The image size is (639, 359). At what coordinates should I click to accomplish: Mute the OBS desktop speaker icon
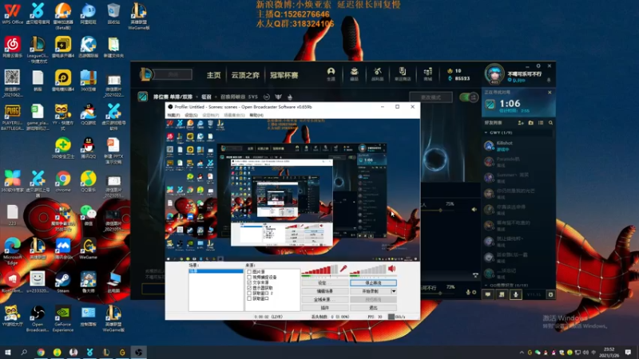391,268
